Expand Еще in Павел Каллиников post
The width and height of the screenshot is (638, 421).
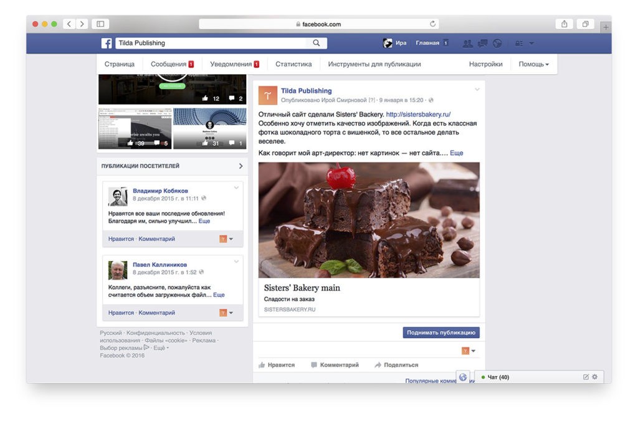coord(219,295)
